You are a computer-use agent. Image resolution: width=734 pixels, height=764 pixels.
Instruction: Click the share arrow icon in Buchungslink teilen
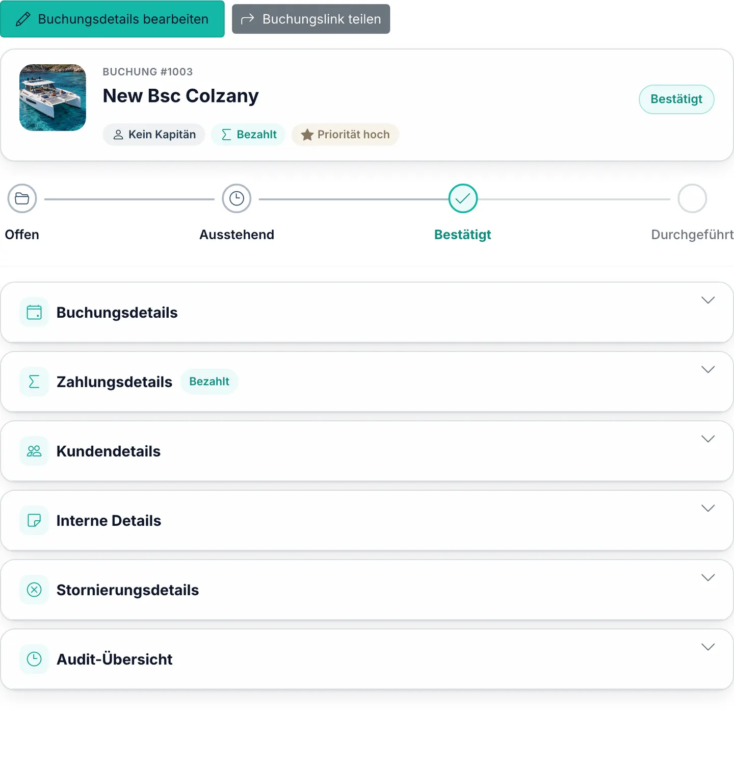[247, 19]
